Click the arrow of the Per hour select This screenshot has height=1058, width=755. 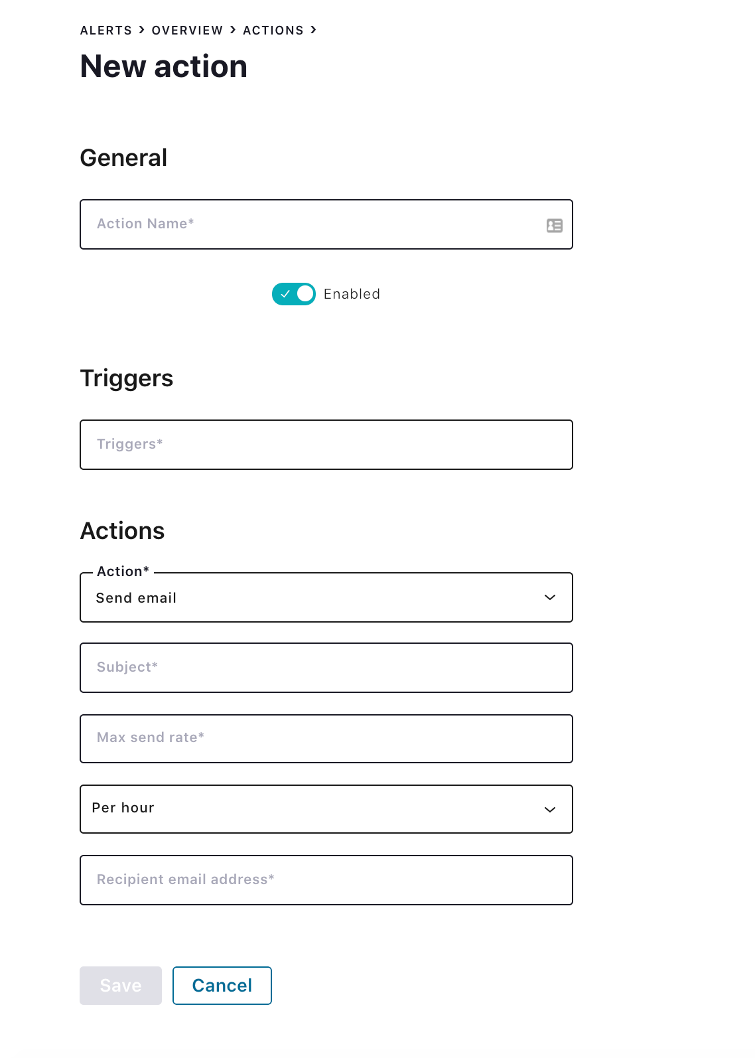click(550, 810)
